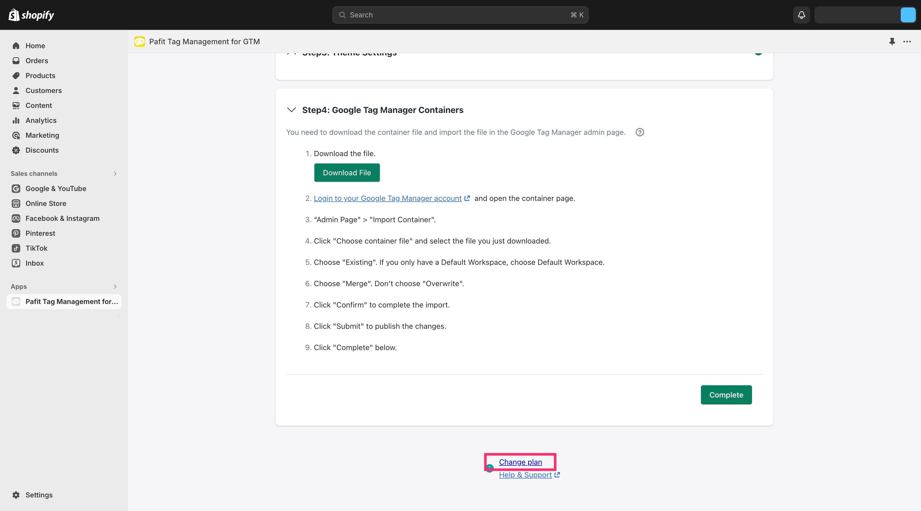Select Pafit Tag Management app in sidebar

coord(64,302)
